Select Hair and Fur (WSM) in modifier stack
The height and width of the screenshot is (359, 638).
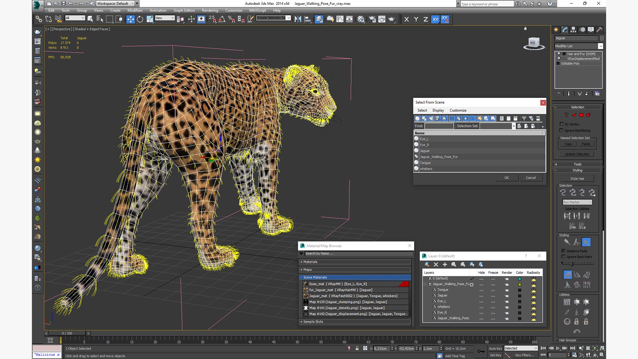click(x=581, y=54)
